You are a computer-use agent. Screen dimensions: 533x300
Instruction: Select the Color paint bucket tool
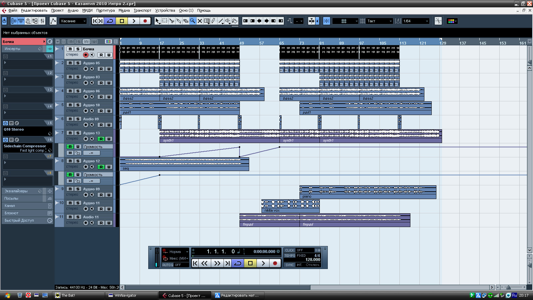click(235, 21)
